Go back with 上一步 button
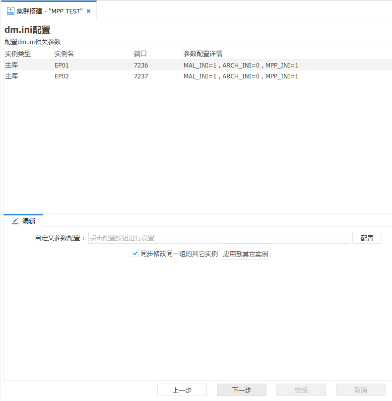Viewport: 392px width, 401px height. [182, 390]
